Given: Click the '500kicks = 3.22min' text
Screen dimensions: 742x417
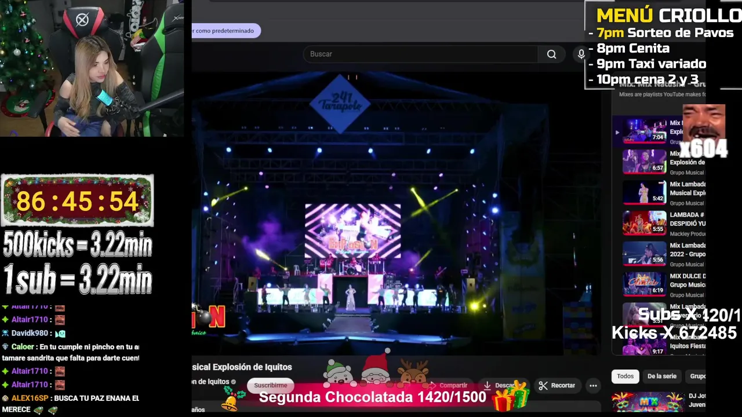Looking at the screenshot, I should [77, 245].
